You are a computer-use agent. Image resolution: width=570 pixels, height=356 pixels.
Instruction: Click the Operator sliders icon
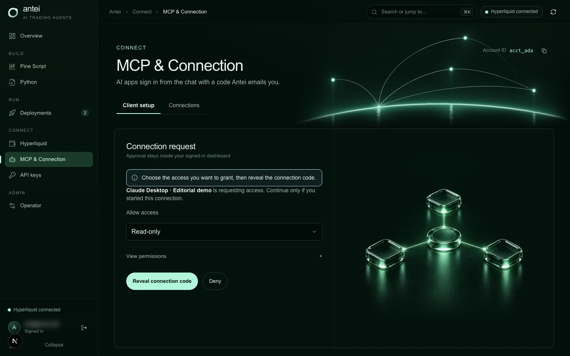pyautogui.click(x=12, y=206)
